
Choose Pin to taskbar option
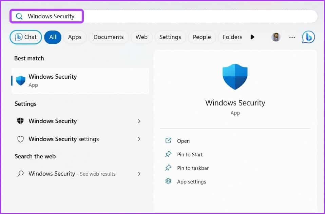(x=193, y=168)
